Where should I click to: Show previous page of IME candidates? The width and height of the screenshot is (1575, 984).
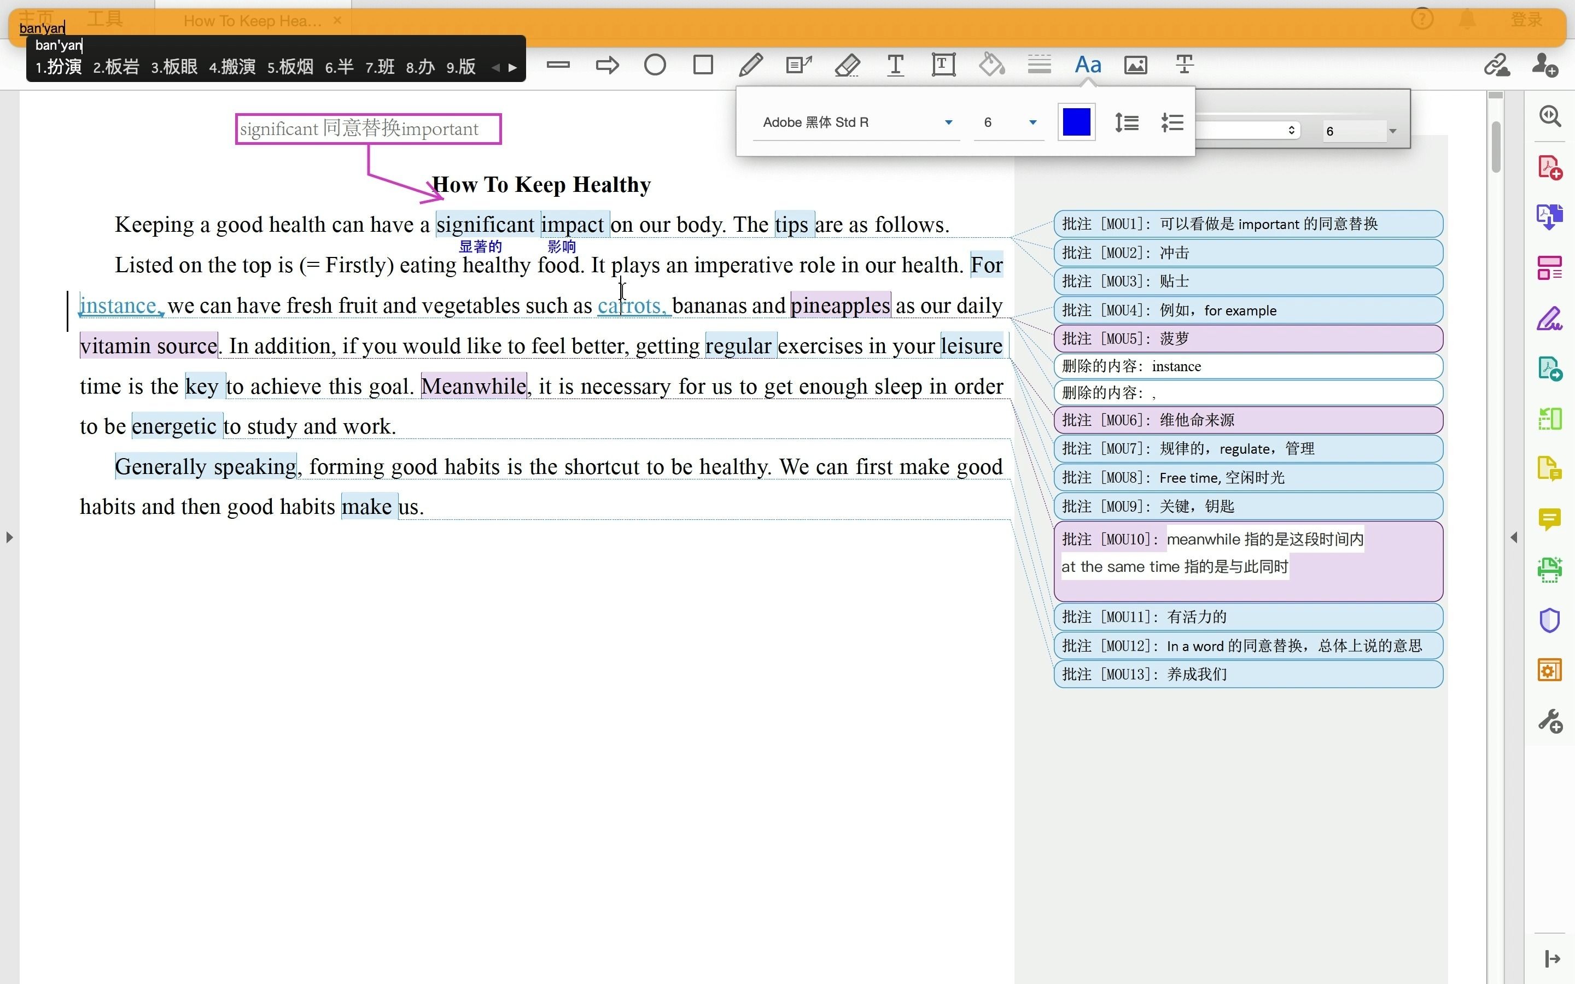pos(496,67)
